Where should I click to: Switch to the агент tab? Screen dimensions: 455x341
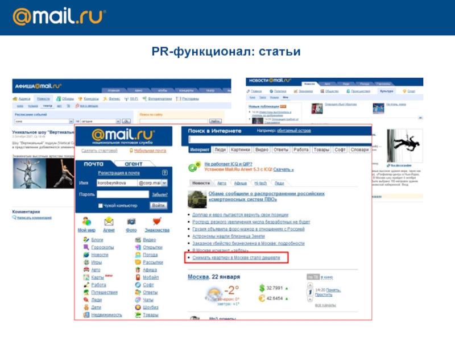click(x=134, y=164)
